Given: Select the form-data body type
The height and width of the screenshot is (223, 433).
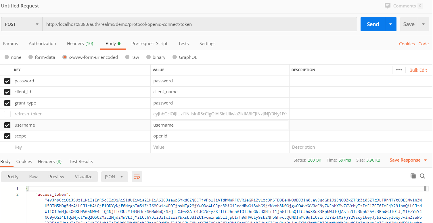Looking at the screenshot, I should click(x=31, y=57).
